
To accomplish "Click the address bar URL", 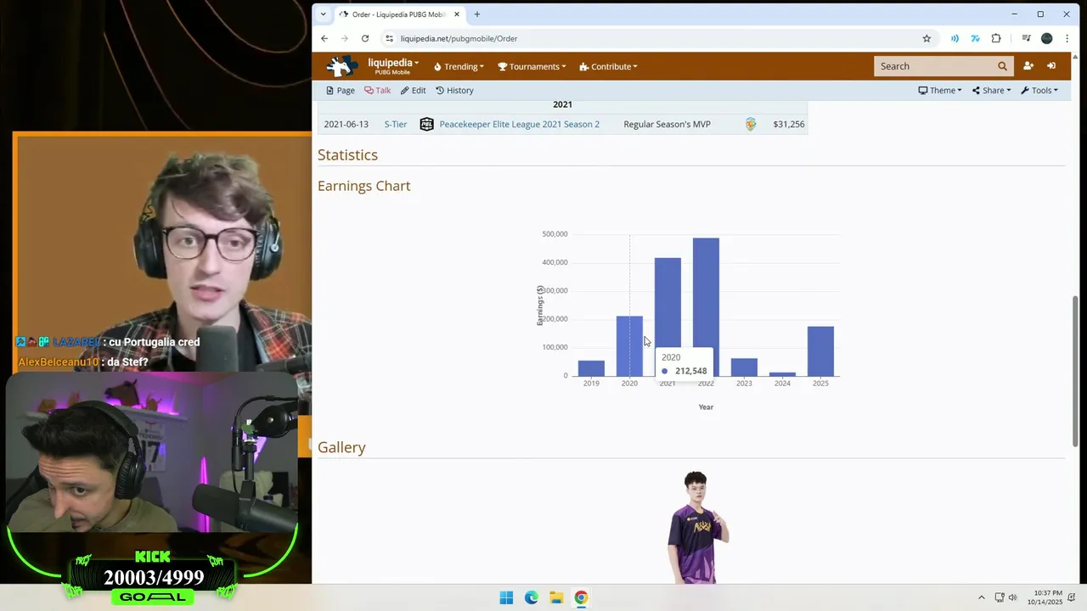I will point(459,38).
